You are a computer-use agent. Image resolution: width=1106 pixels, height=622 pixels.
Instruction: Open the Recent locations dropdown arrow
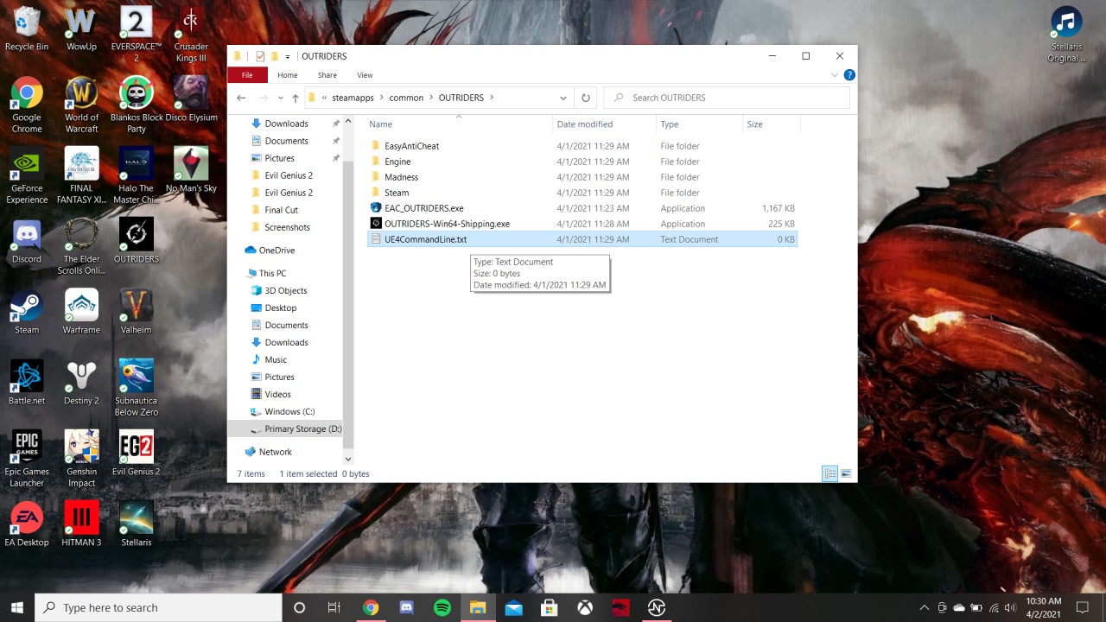pos(280,98)
